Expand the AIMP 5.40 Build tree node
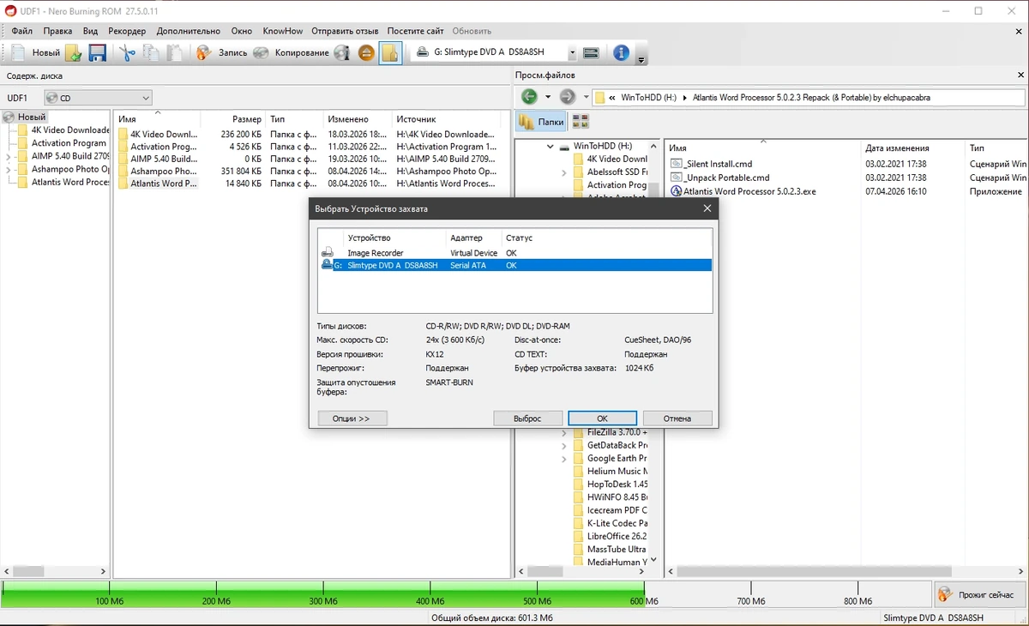 [x=9, y=156]
